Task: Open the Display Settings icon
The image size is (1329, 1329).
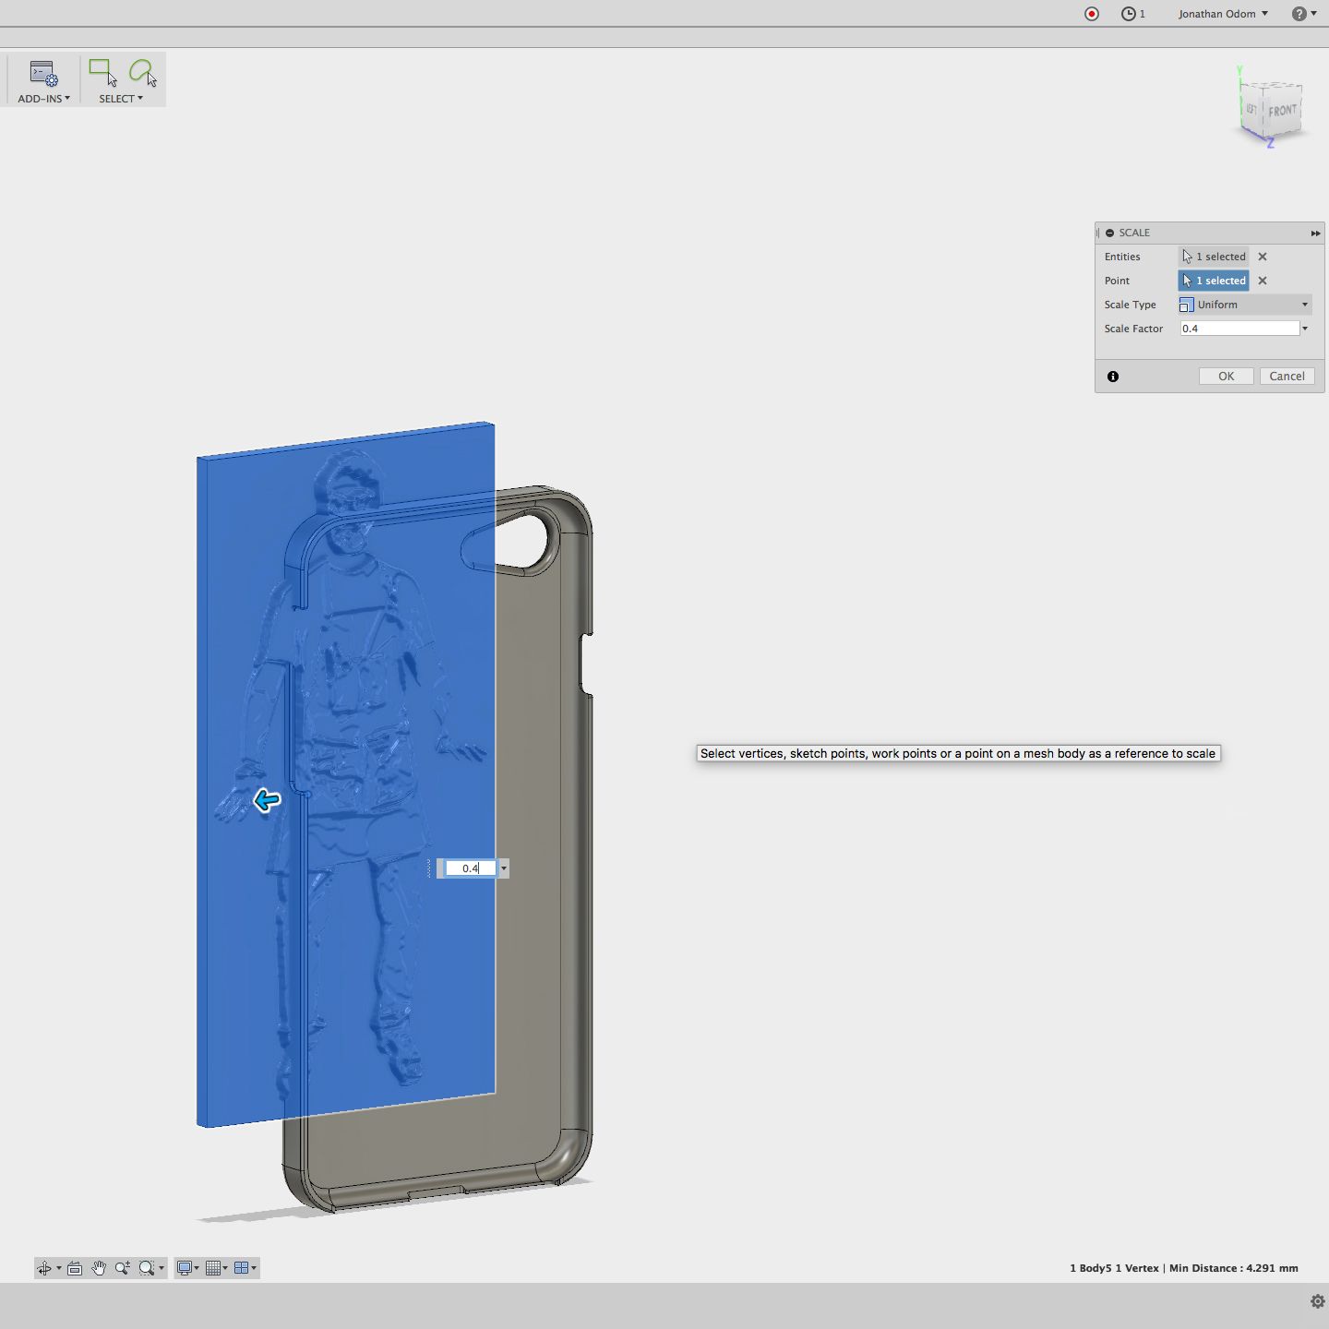Action: [185, 1267]
